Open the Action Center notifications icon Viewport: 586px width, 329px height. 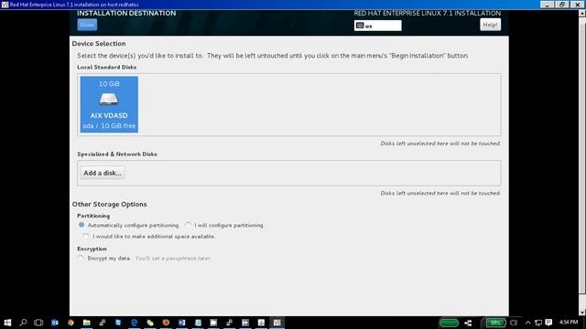548,323
